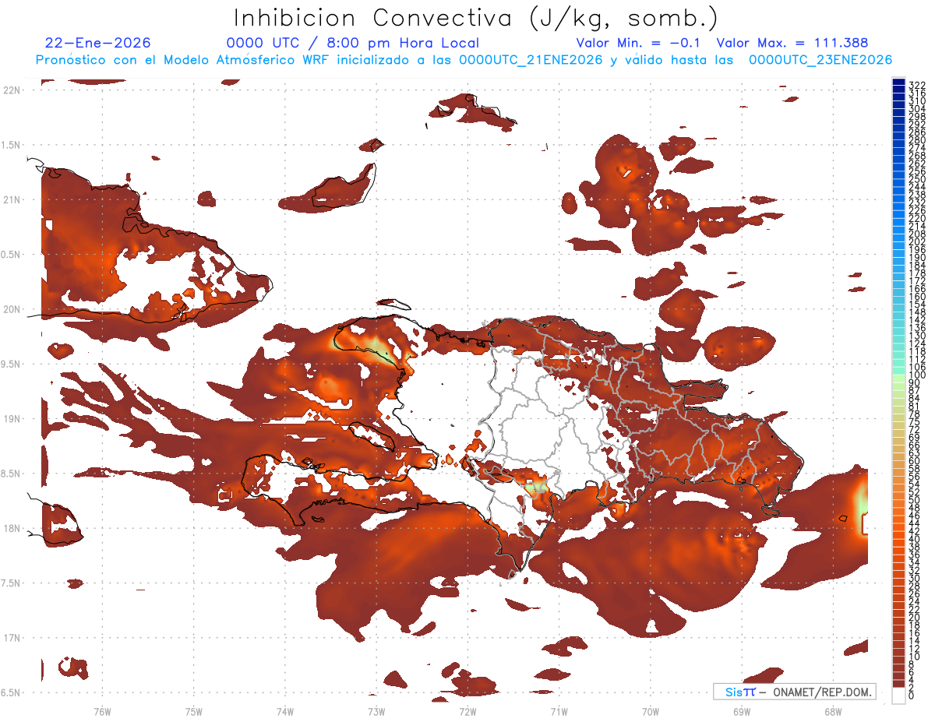Click the '20N' latitude label
Image resolution: width=935 pixels, height=722 pixels.
click(x=12, y=309)
